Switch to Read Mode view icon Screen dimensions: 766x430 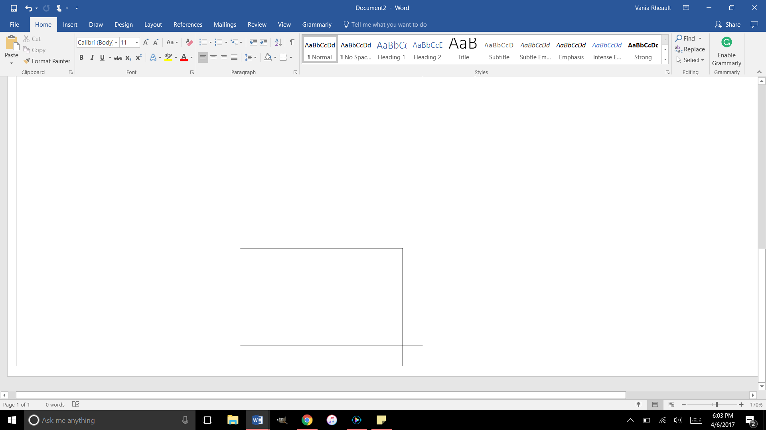(x=639, y=405)
